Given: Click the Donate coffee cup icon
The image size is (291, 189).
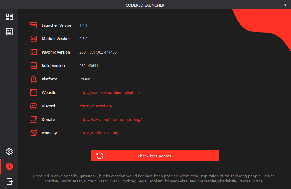Looking at the screenshot, I should tap(34, 120).
